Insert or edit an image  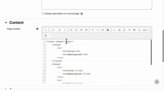coord(119,30)
